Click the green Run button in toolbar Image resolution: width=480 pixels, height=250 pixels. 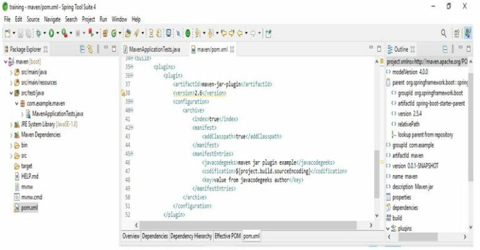click(x=51, y=33)
